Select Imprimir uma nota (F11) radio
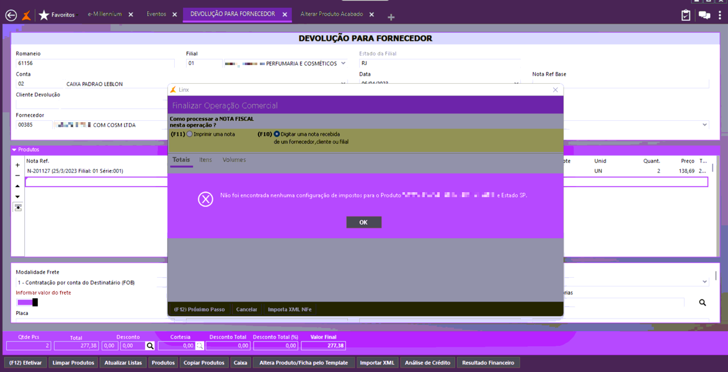728x372 pixels. tap(189, 134)
